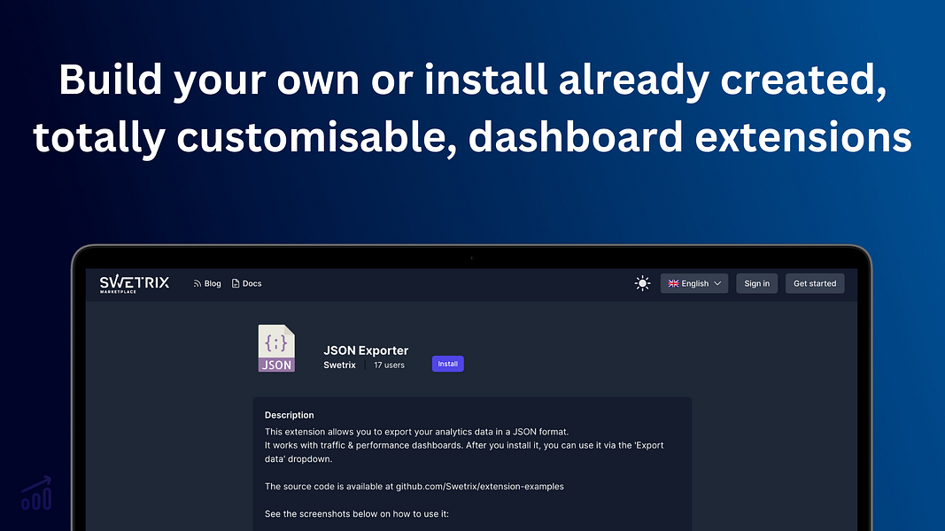945x531 pixels.
Task: Click the 'This extension allows you' sentence
Action: coord(416,432)
